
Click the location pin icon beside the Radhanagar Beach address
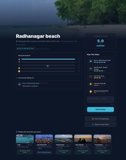click(17, 41)
